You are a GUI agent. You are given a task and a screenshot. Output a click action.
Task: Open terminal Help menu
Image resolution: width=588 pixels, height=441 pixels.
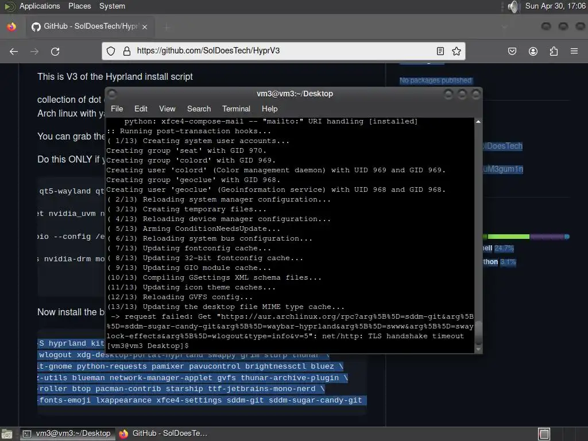269,109
